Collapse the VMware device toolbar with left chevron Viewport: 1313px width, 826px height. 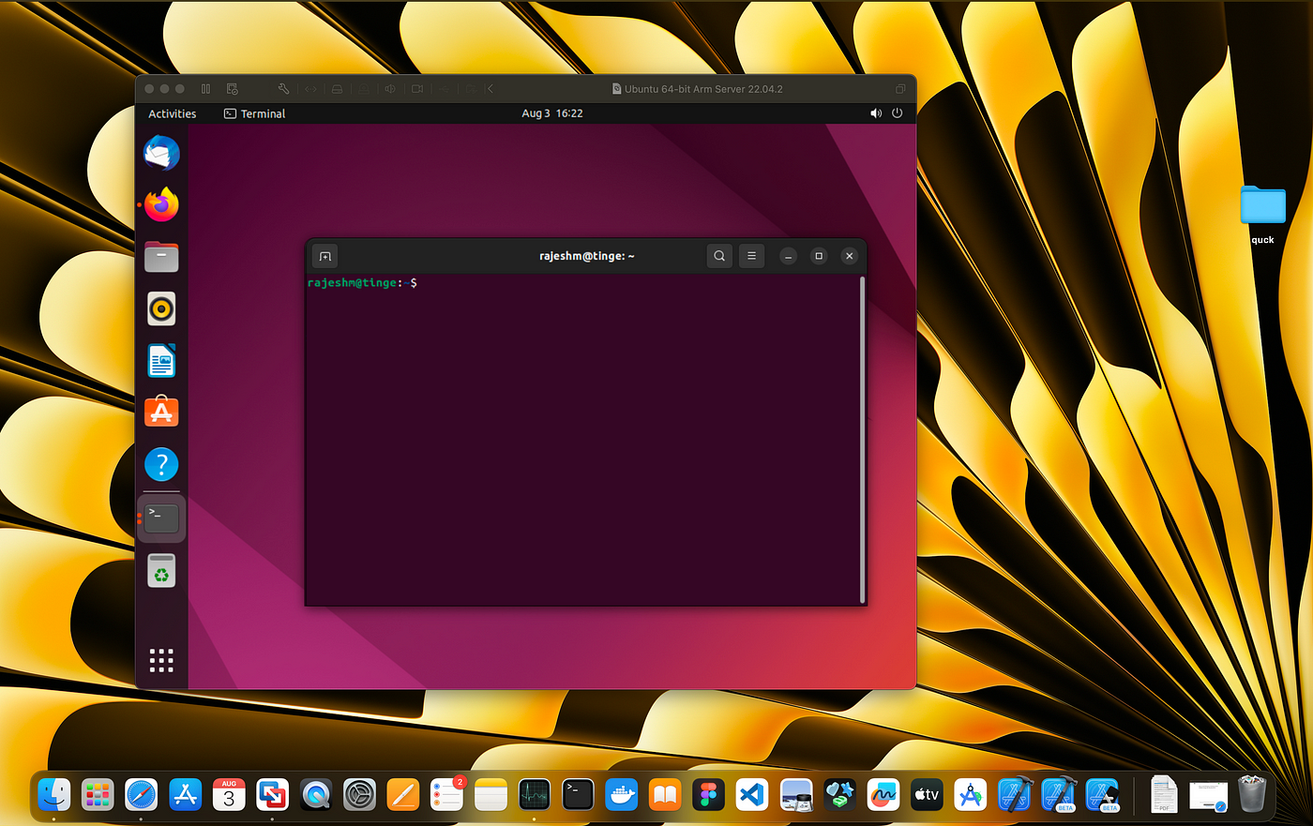(490, 89)
